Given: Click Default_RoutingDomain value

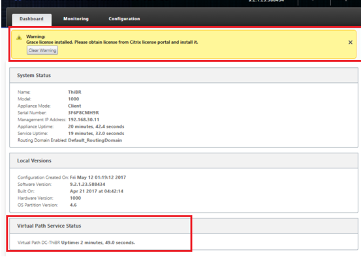Looking at the screenshot, I should click(95, 140).
